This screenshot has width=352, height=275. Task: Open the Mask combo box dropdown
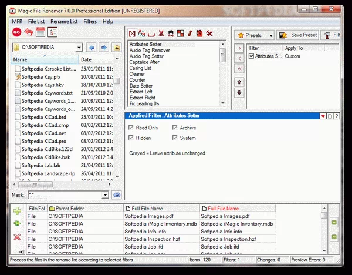105,195
